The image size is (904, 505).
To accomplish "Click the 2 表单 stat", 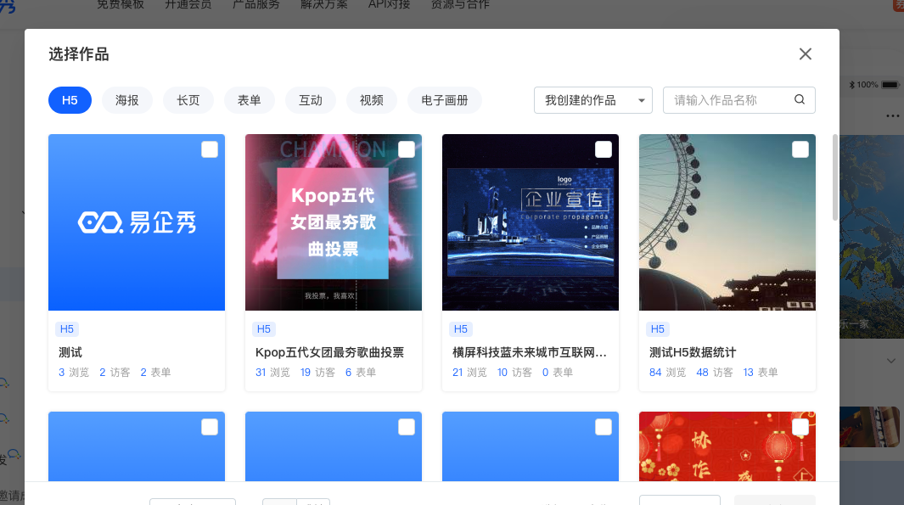I will pos(155,373).
